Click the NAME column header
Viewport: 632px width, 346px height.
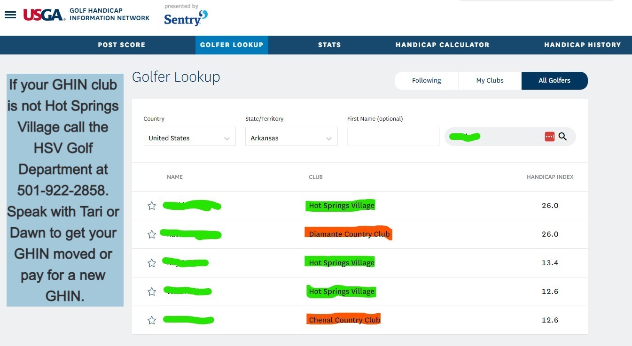pyautogui.click(x=175, y=177)
